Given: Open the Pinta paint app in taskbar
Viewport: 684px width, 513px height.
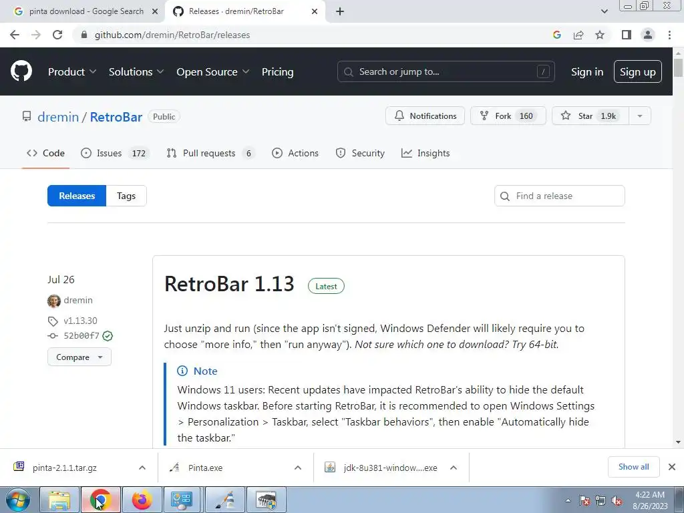Looking at the screenshot, I should [x=225, y=500].
